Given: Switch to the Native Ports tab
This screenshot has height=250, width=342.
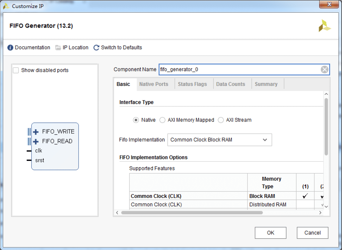Looking at the screenshot, I should 154,84.
